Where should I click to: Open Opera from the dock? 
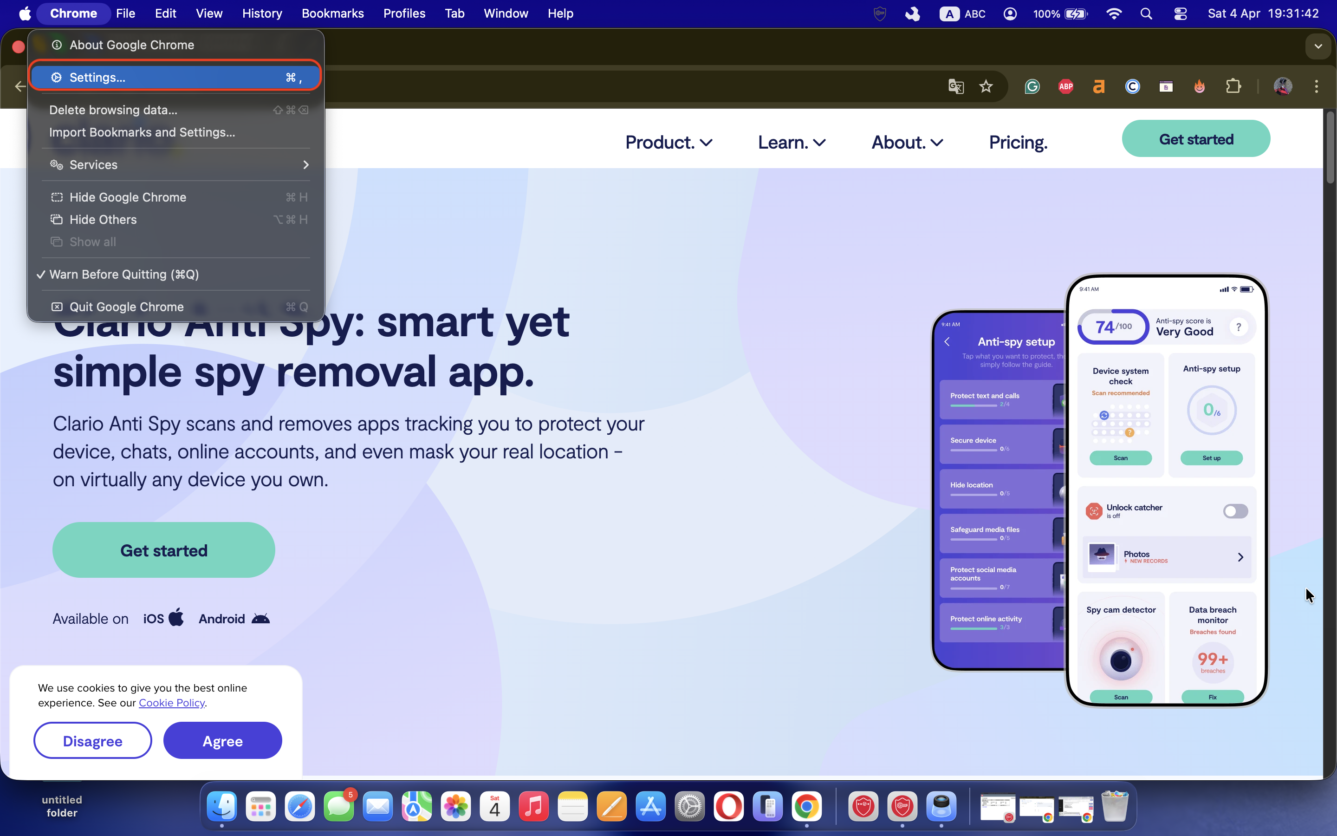[729, 807]
